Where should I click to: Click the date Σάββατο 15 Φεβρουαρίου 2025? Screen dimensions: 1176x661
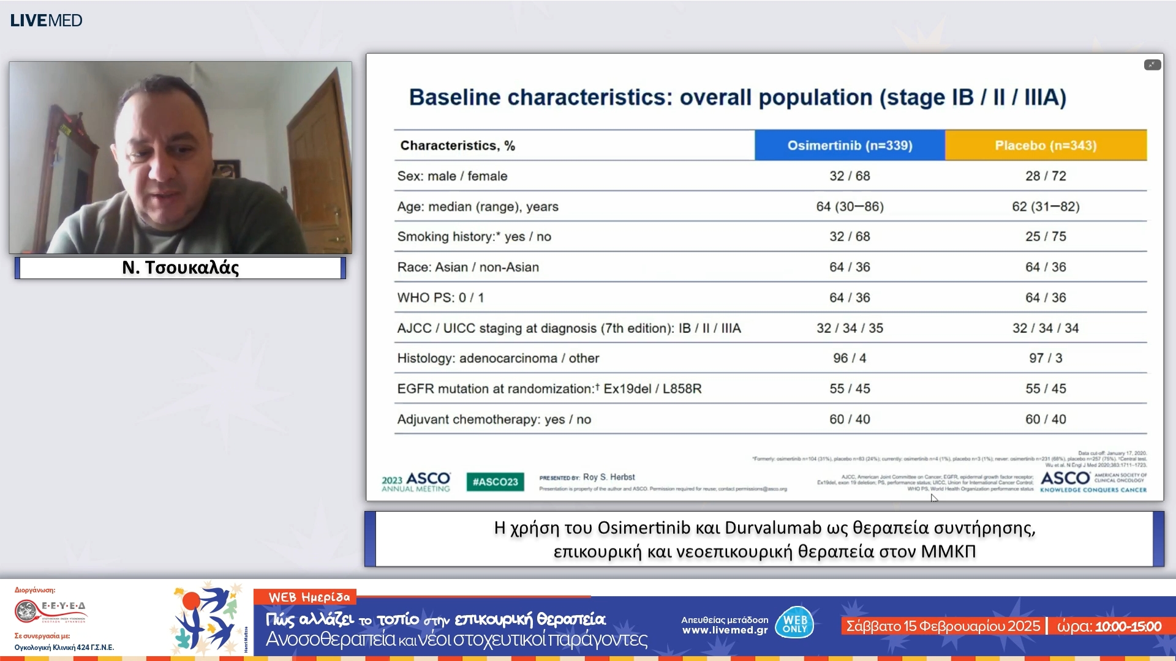(943, 626)
